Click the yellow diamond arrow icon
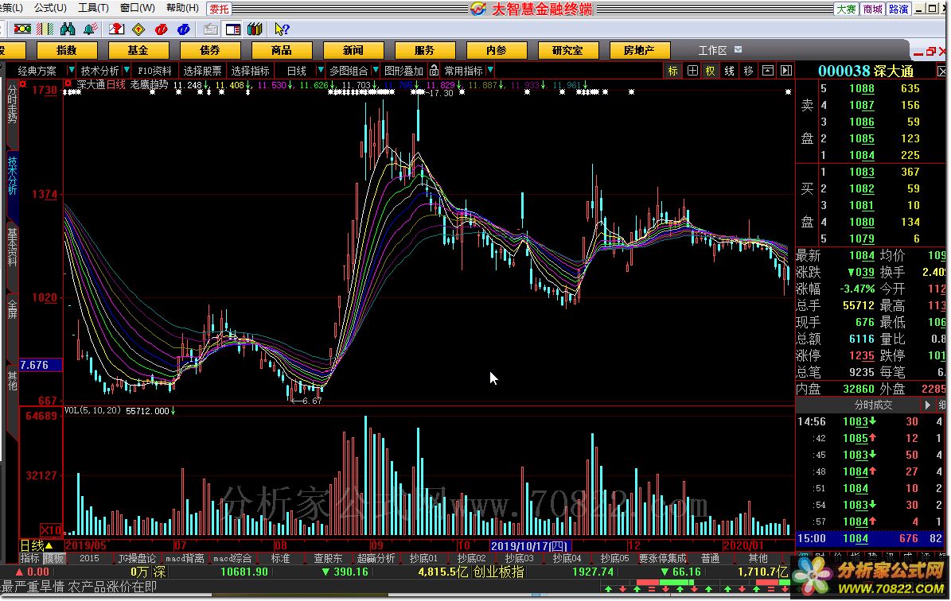Screen dimensions: 951x601 click(x=139, y=29)
